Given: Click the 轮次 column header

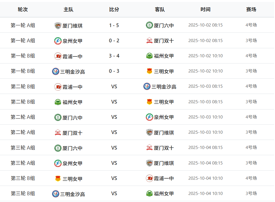Looking at the screenshot, I should pyautogui.click(x=23, y=9).
